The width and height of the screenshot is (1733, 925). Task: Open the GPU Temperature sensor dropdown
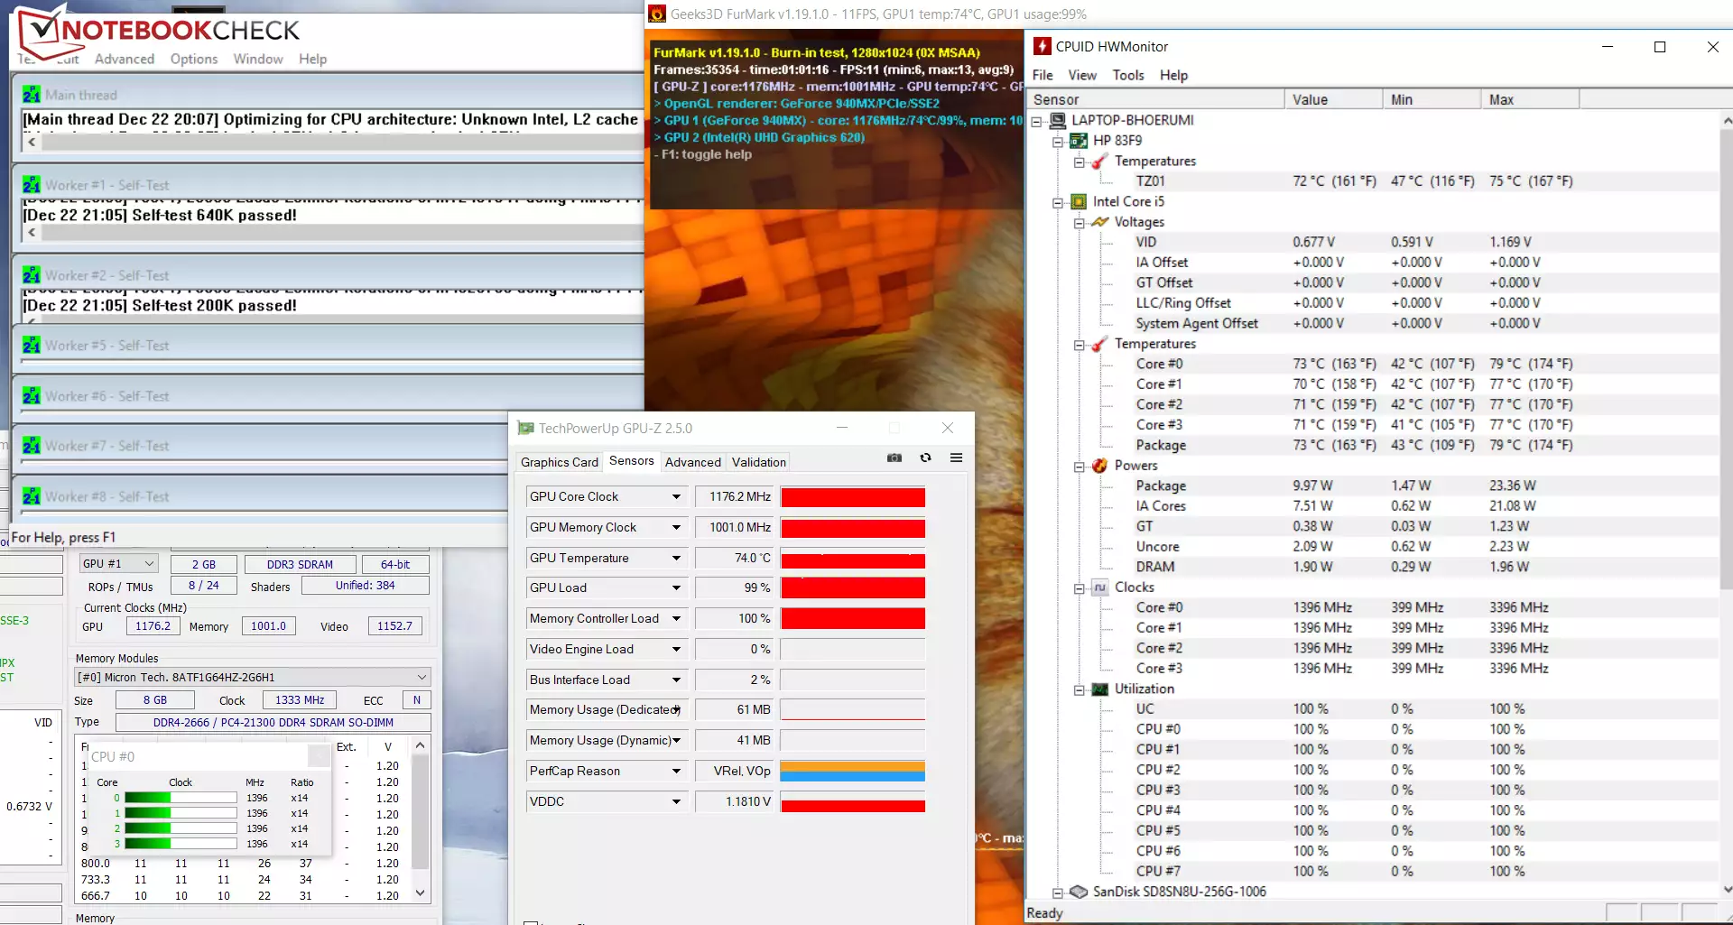(x=676, y=559)
